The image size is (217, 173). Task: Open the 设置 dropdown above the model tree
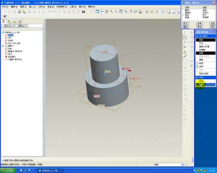[x=21, y=26]
